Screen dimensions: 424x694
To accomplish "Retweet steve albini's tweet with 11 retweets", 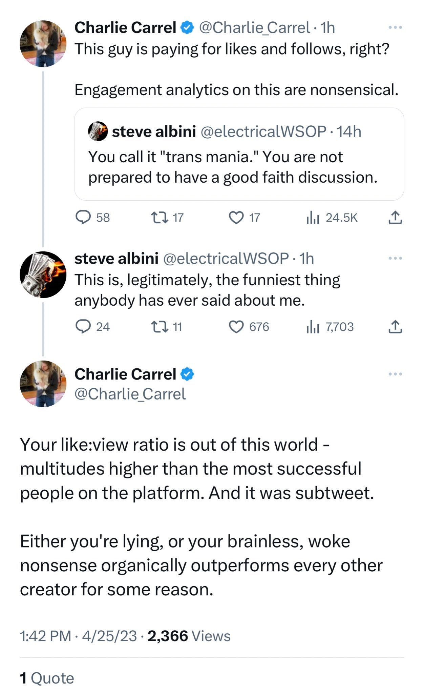I will (160, 327).
